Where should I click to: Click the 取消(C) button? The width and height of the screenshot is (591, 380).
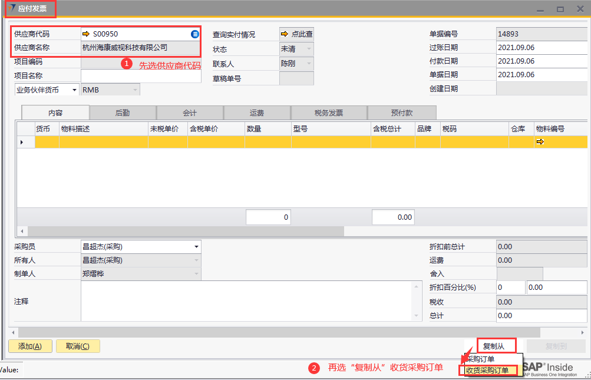[78, 346]
